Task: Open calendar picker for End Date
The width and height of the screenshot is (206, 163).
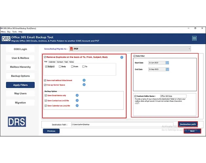Action: pos(167,69)
